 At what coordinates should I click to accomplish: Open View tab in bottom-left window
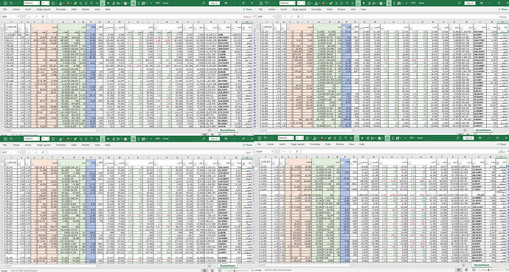coord(97,145)
